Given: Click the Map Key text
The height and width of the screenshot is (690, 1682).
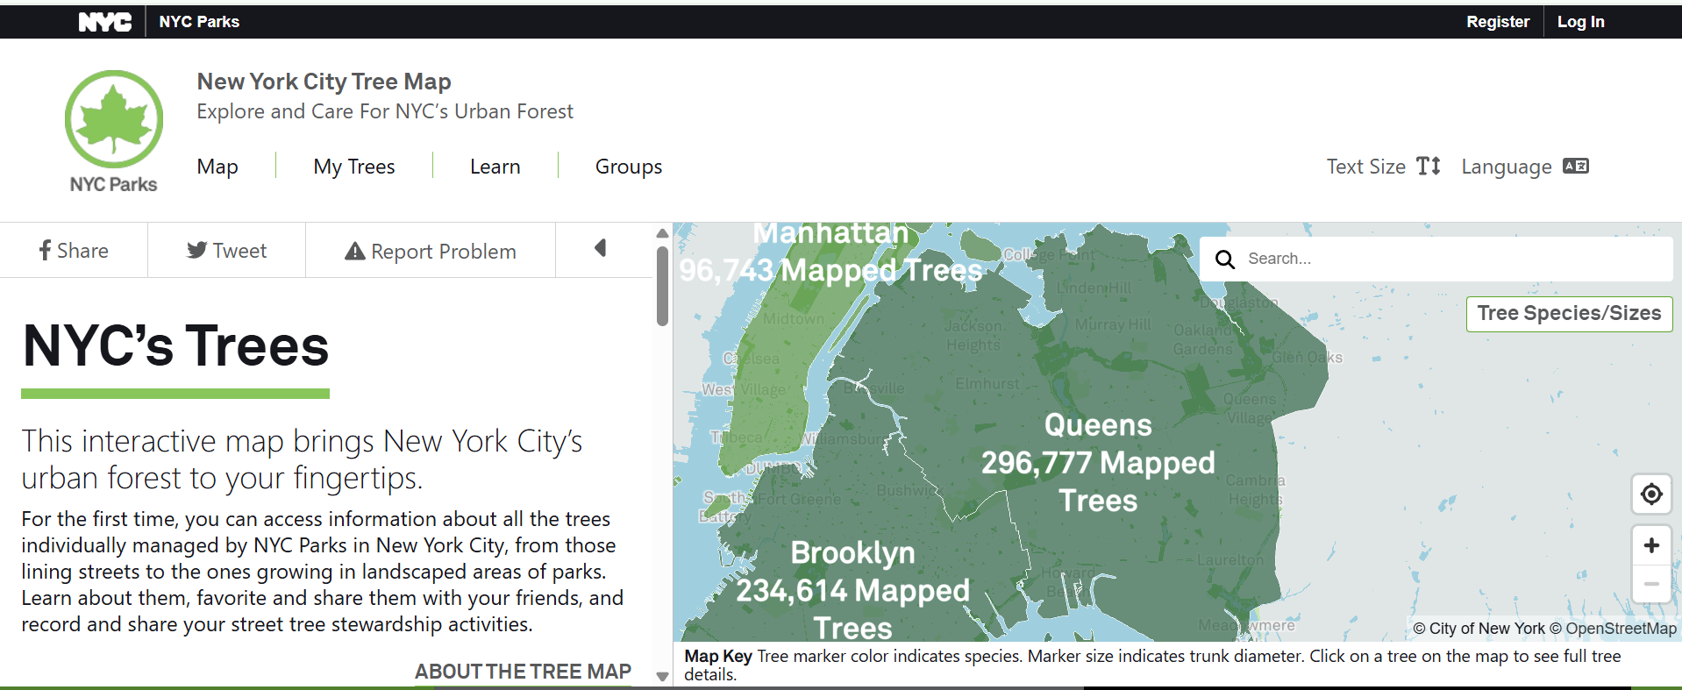Looking at the screenshot, I should [x=718, y=656].
